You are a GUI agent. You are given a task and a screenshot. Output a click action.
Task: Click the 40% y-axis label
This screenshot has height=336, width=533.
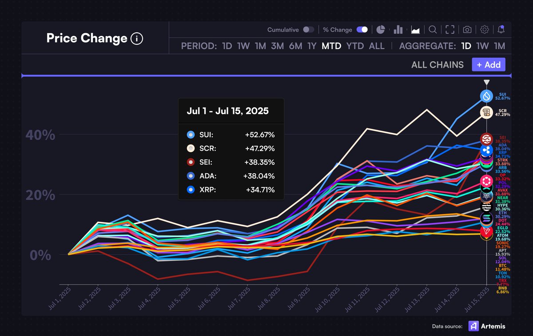40,135
